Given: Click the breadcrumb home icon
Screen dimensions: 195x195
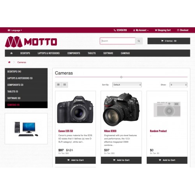Looking at the screenshot, I should click(x=9, y=62).
